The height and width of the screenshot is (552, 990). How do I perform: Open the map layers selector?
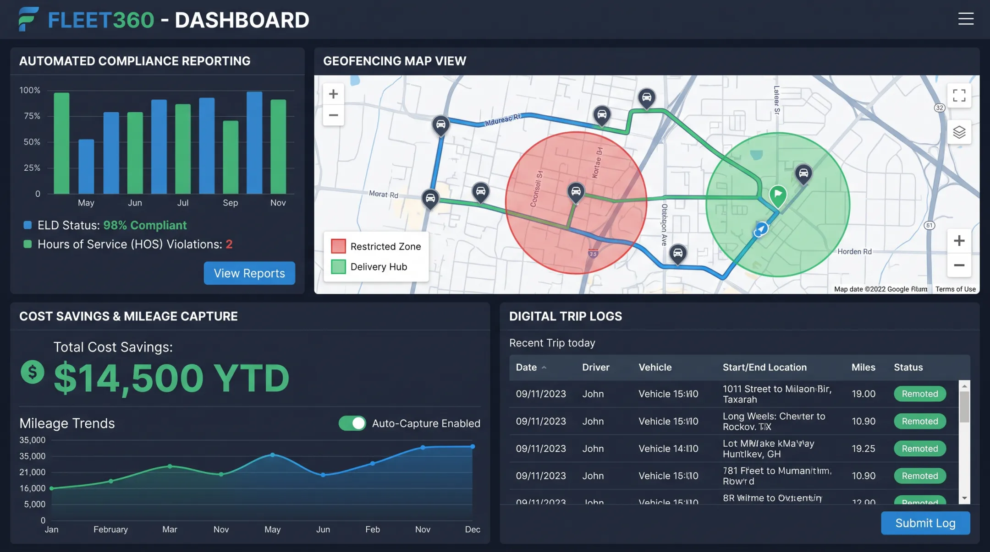click(959, 132)
